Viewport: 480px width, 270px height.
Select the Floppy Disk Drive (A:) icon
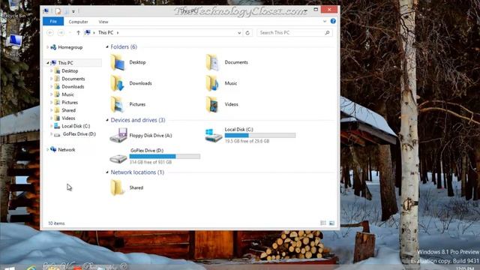click(x=118, y=135)
